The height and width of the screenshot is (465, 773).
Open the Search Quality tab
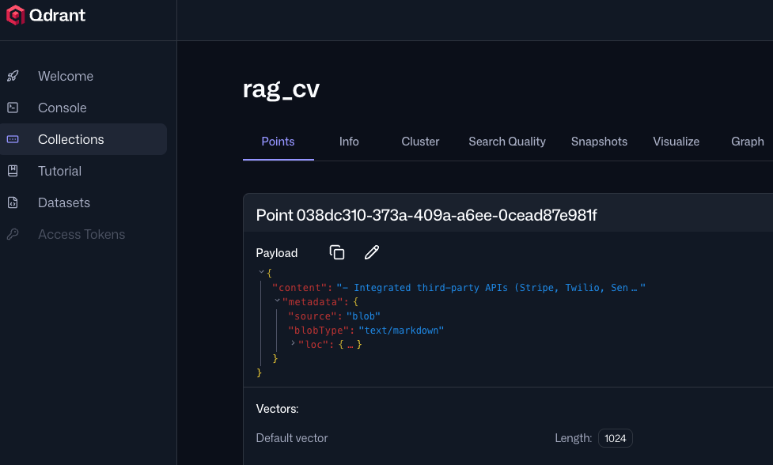tap(507, 142)
